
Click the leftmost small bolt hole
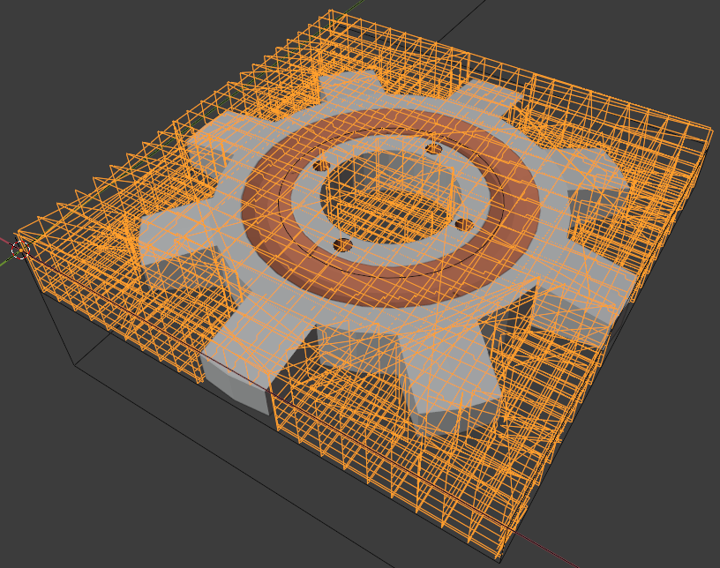click(321, 166)
